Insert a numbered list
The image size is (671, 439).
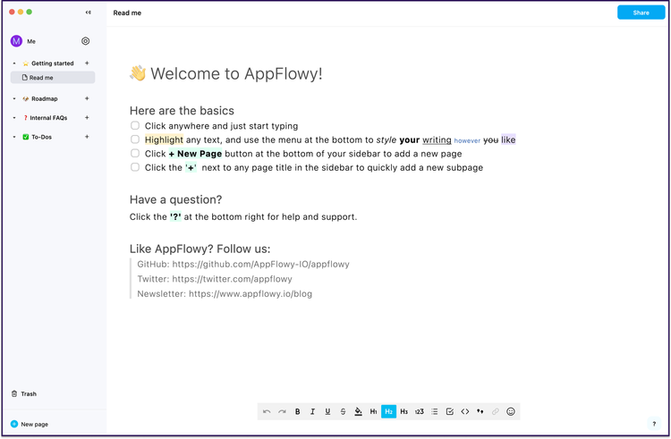point(420,411)
